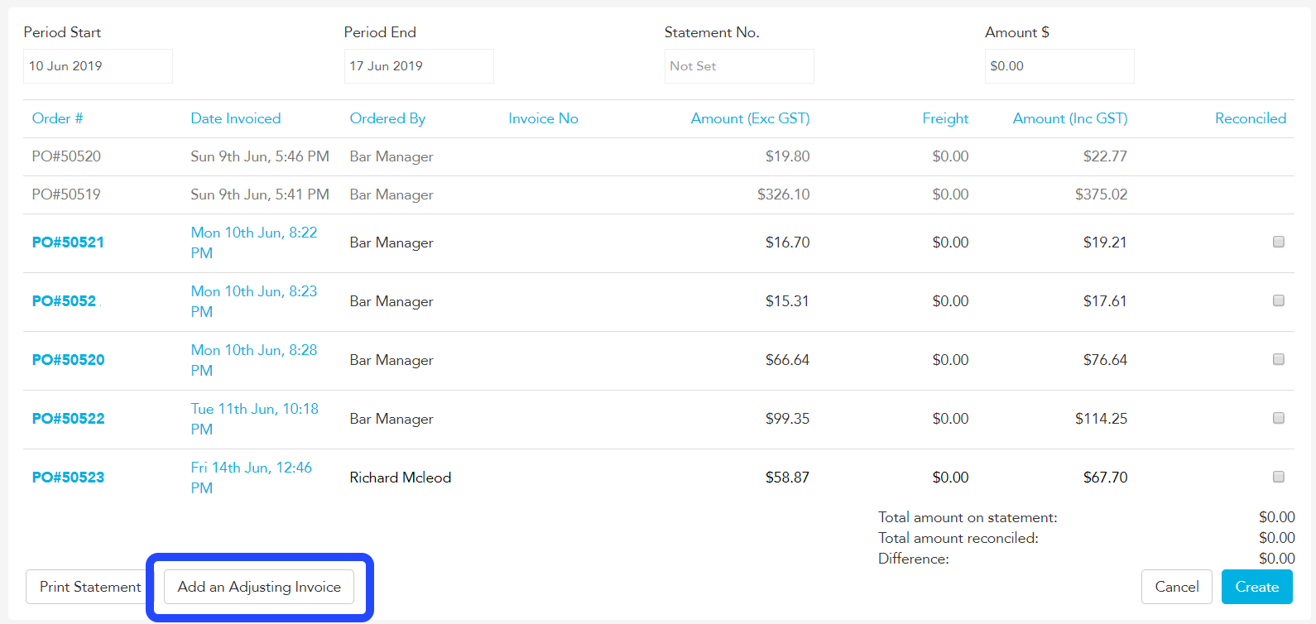Viewport: 1316px width, 624px height.
Task: Click the Statement No. input field
Action: (739, 66)
